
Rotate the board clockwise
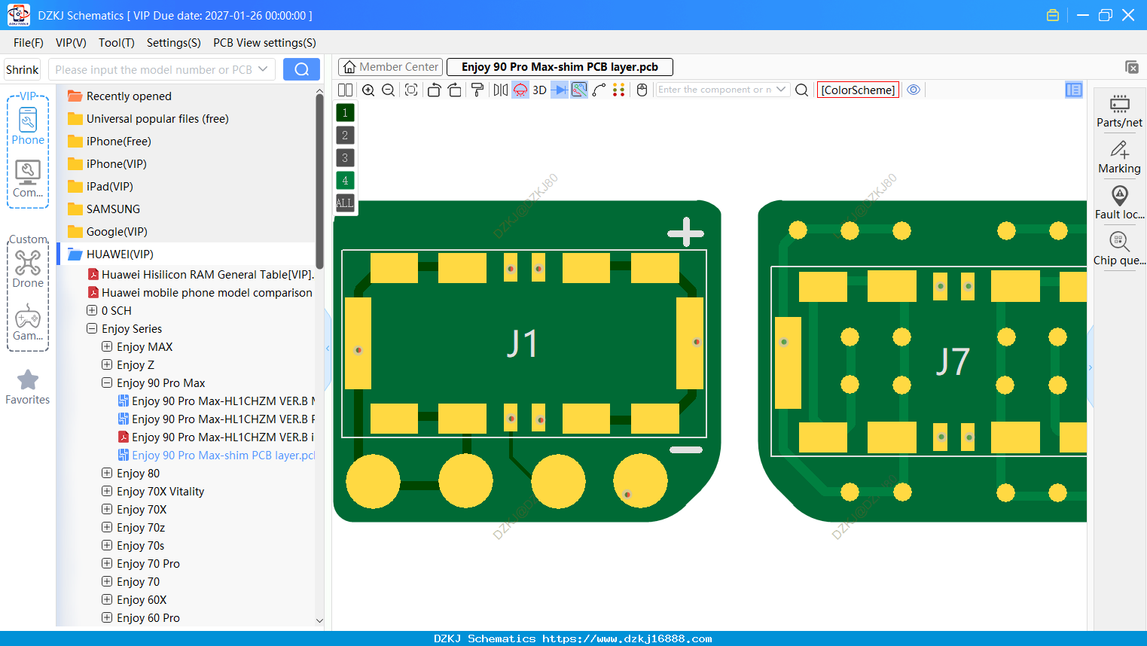pos(455,90)
